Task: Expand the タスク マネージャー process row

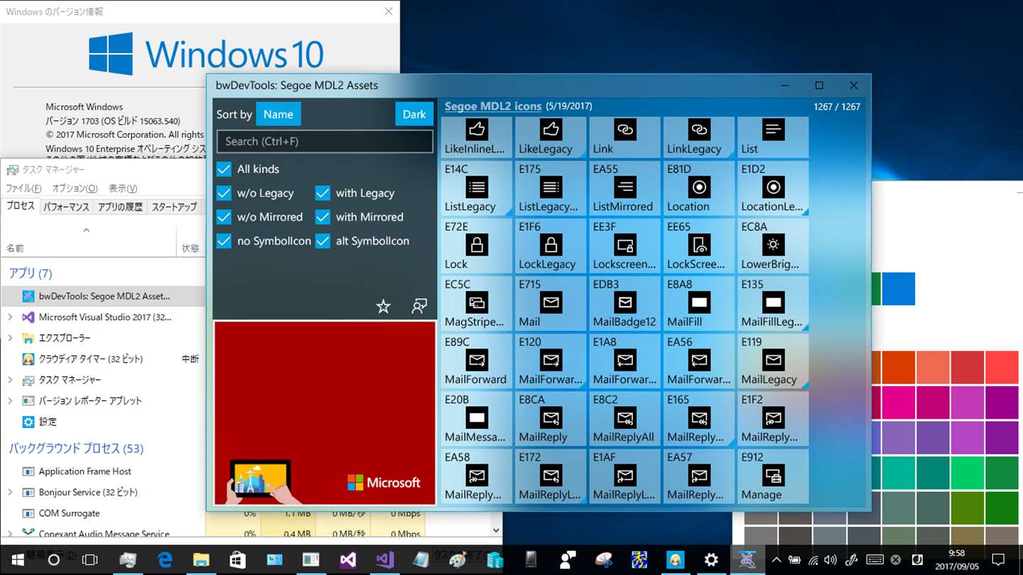Action: [10, 380]
